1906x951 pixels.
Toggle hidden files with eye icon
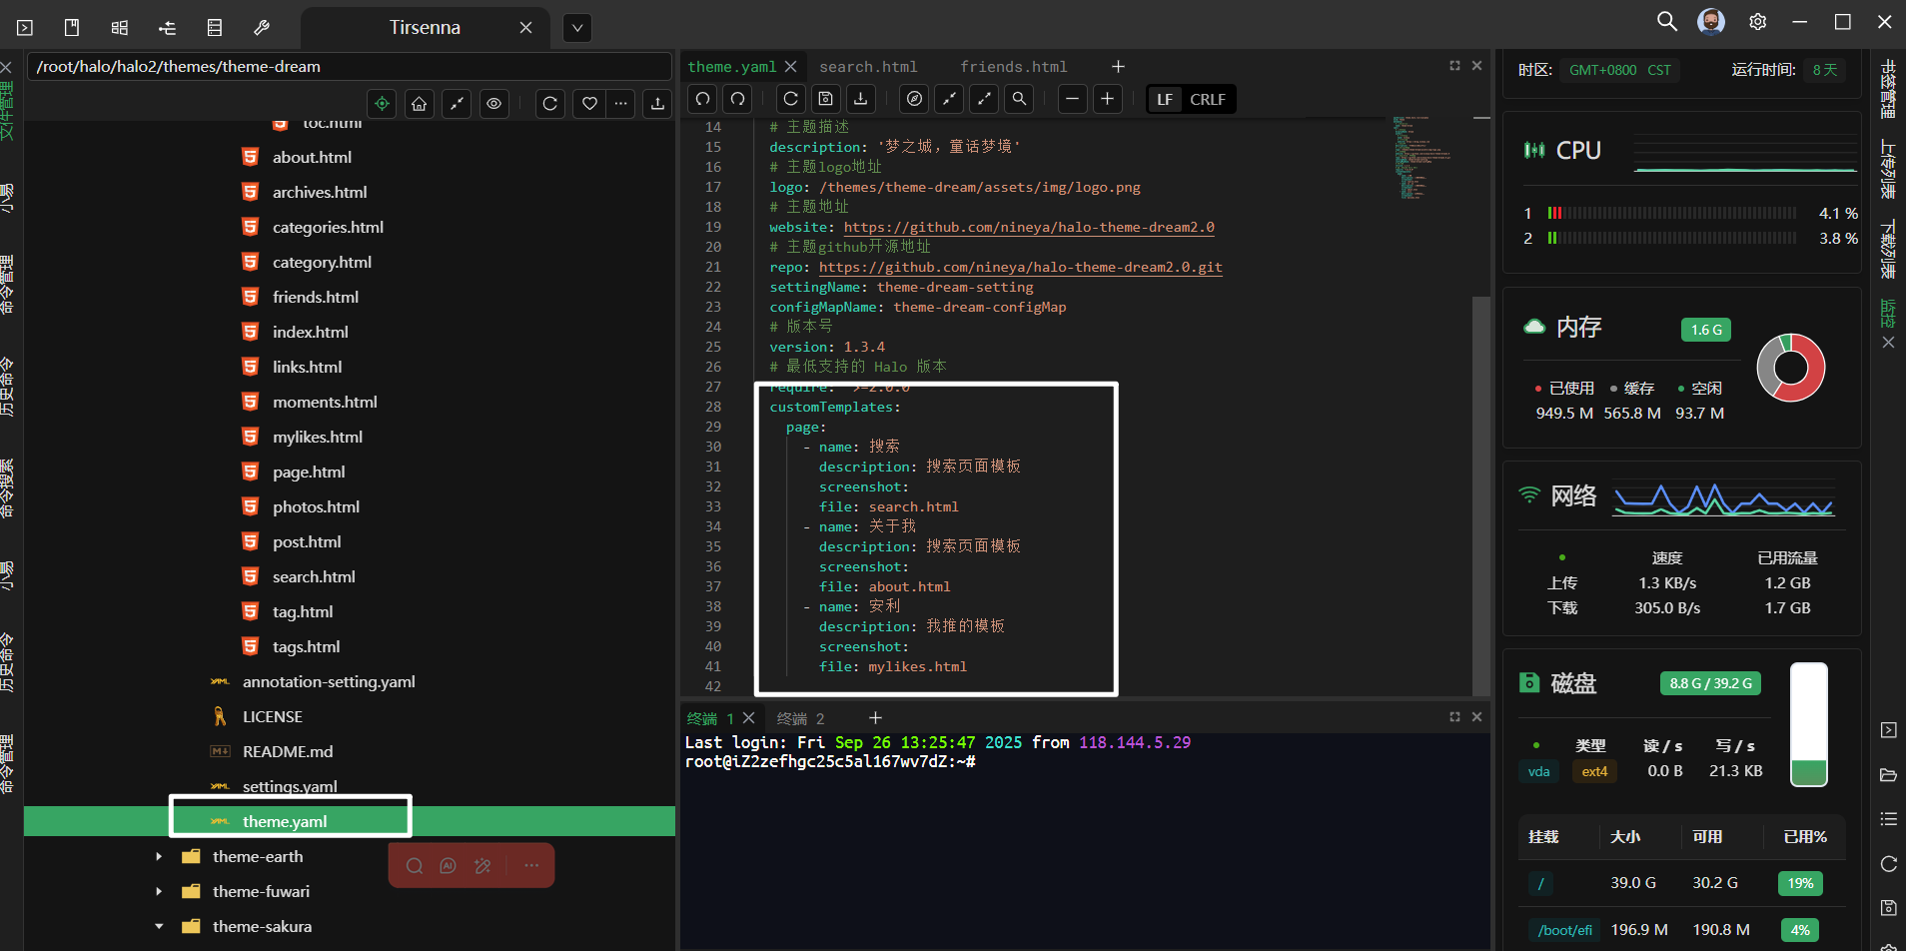[x=494, y=103]
